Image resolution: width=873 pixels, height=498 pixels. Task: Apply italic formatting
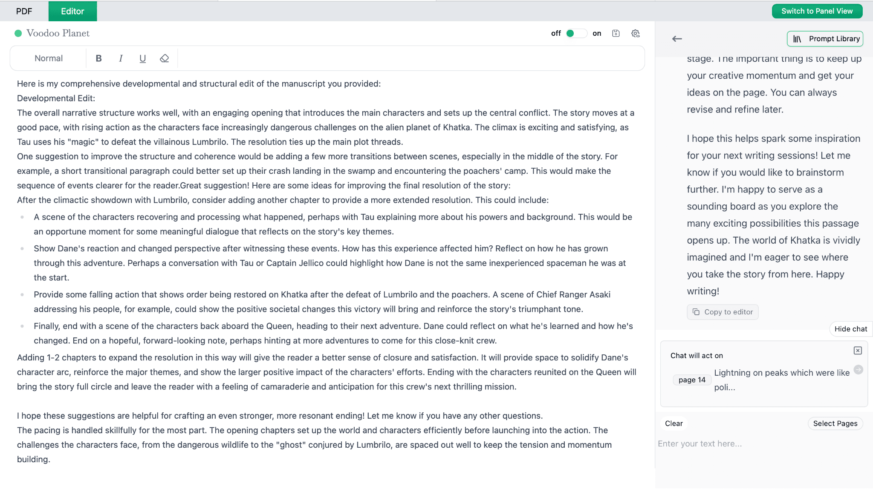(x=121, y=58)
